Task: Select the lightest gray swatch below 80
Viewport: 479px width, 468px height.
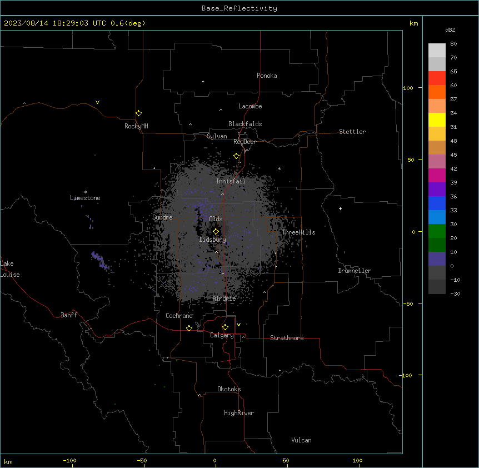Action: click(x=437, y=51)
